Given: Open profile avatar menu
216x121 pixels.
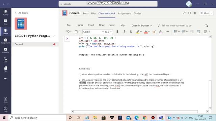Looking at the screenshot, I should pos(189,4).
